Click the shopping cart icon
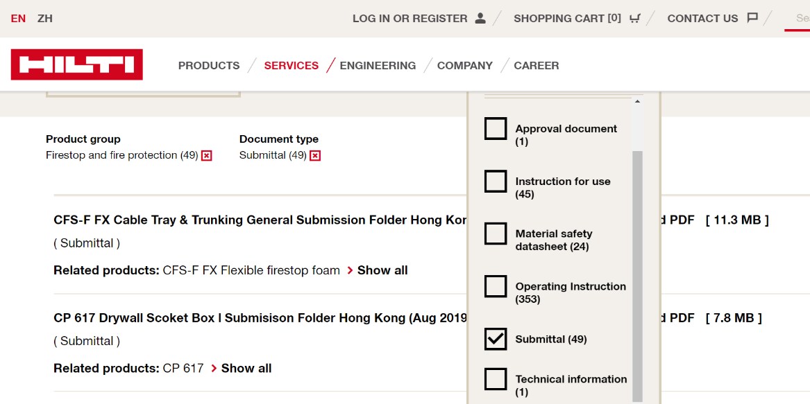 pos(635,19)
